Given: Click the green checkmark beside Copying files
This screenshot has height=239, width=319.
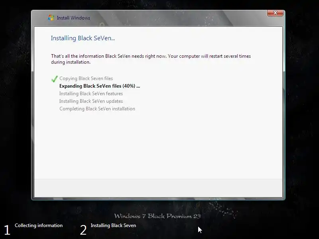Looking at the screenshot, I should [x=55, y=79].
